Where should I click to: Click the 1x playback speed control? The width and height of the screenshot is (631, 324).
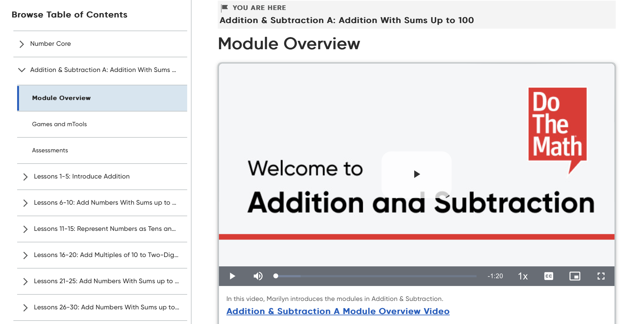(523, 276)
